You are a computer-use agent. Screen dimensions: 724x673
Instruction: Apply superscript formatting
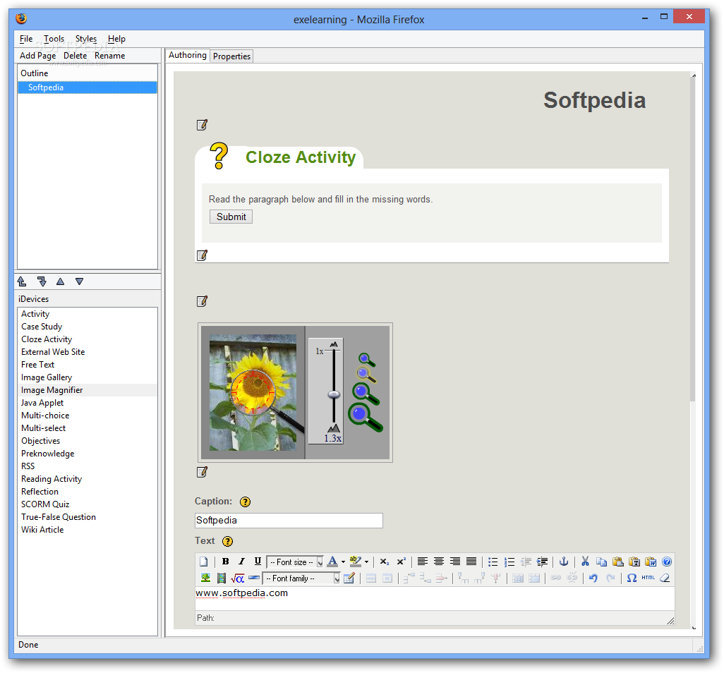click(402, 562)
